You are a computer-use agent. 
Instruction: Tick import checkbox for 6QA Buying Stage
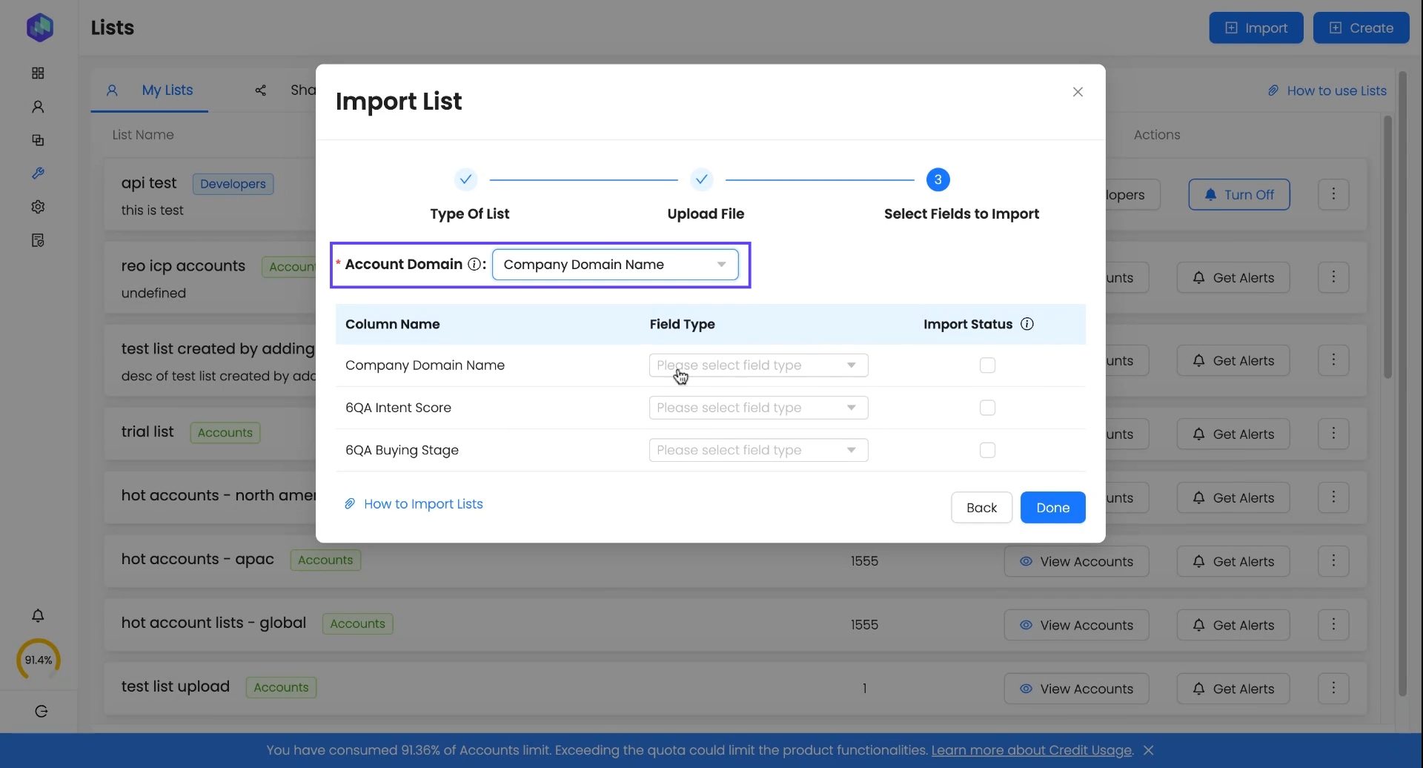[x=987, y=450]
